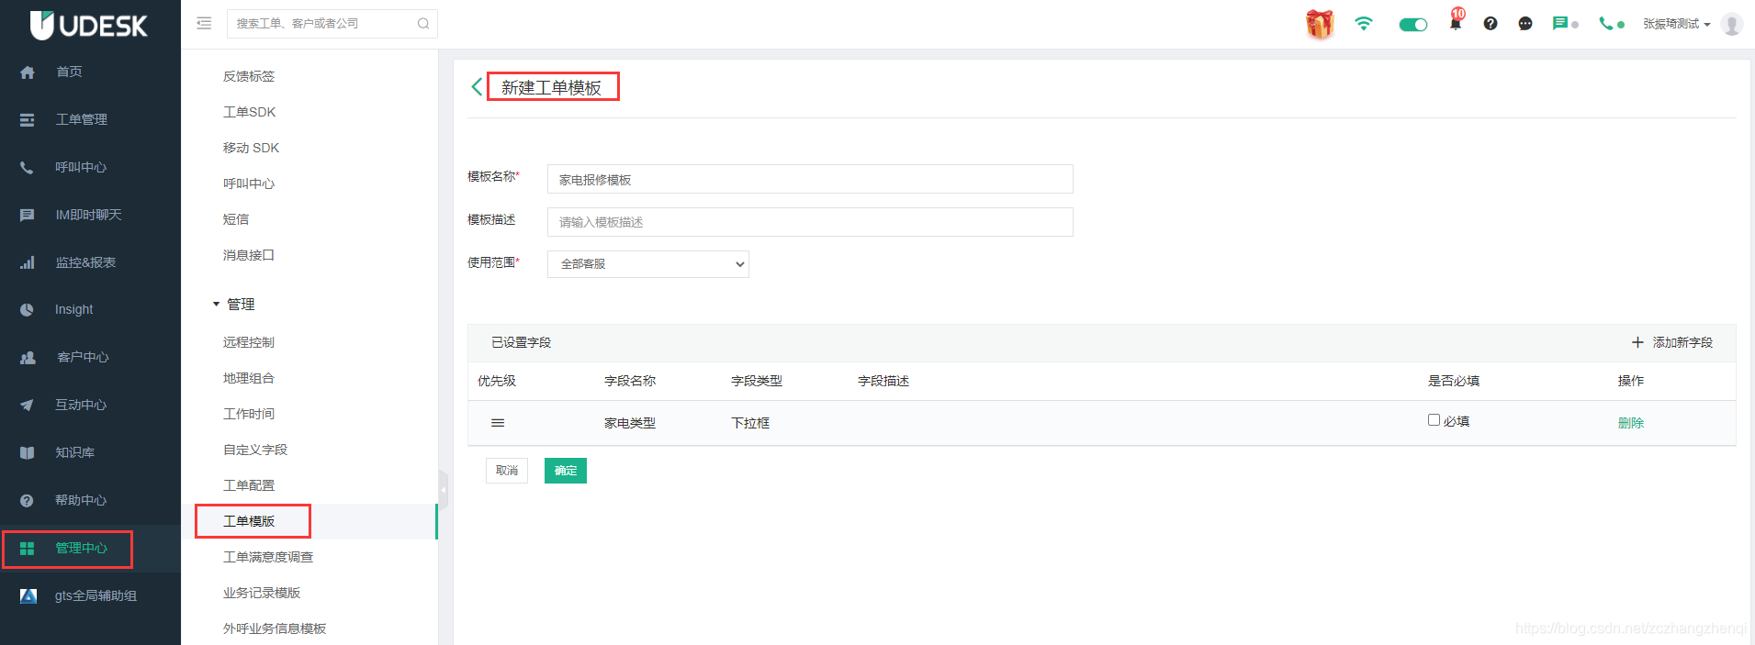Open the chat bubble icon in header
Screen dimensions: 1755x645
tap(1525, 24)
